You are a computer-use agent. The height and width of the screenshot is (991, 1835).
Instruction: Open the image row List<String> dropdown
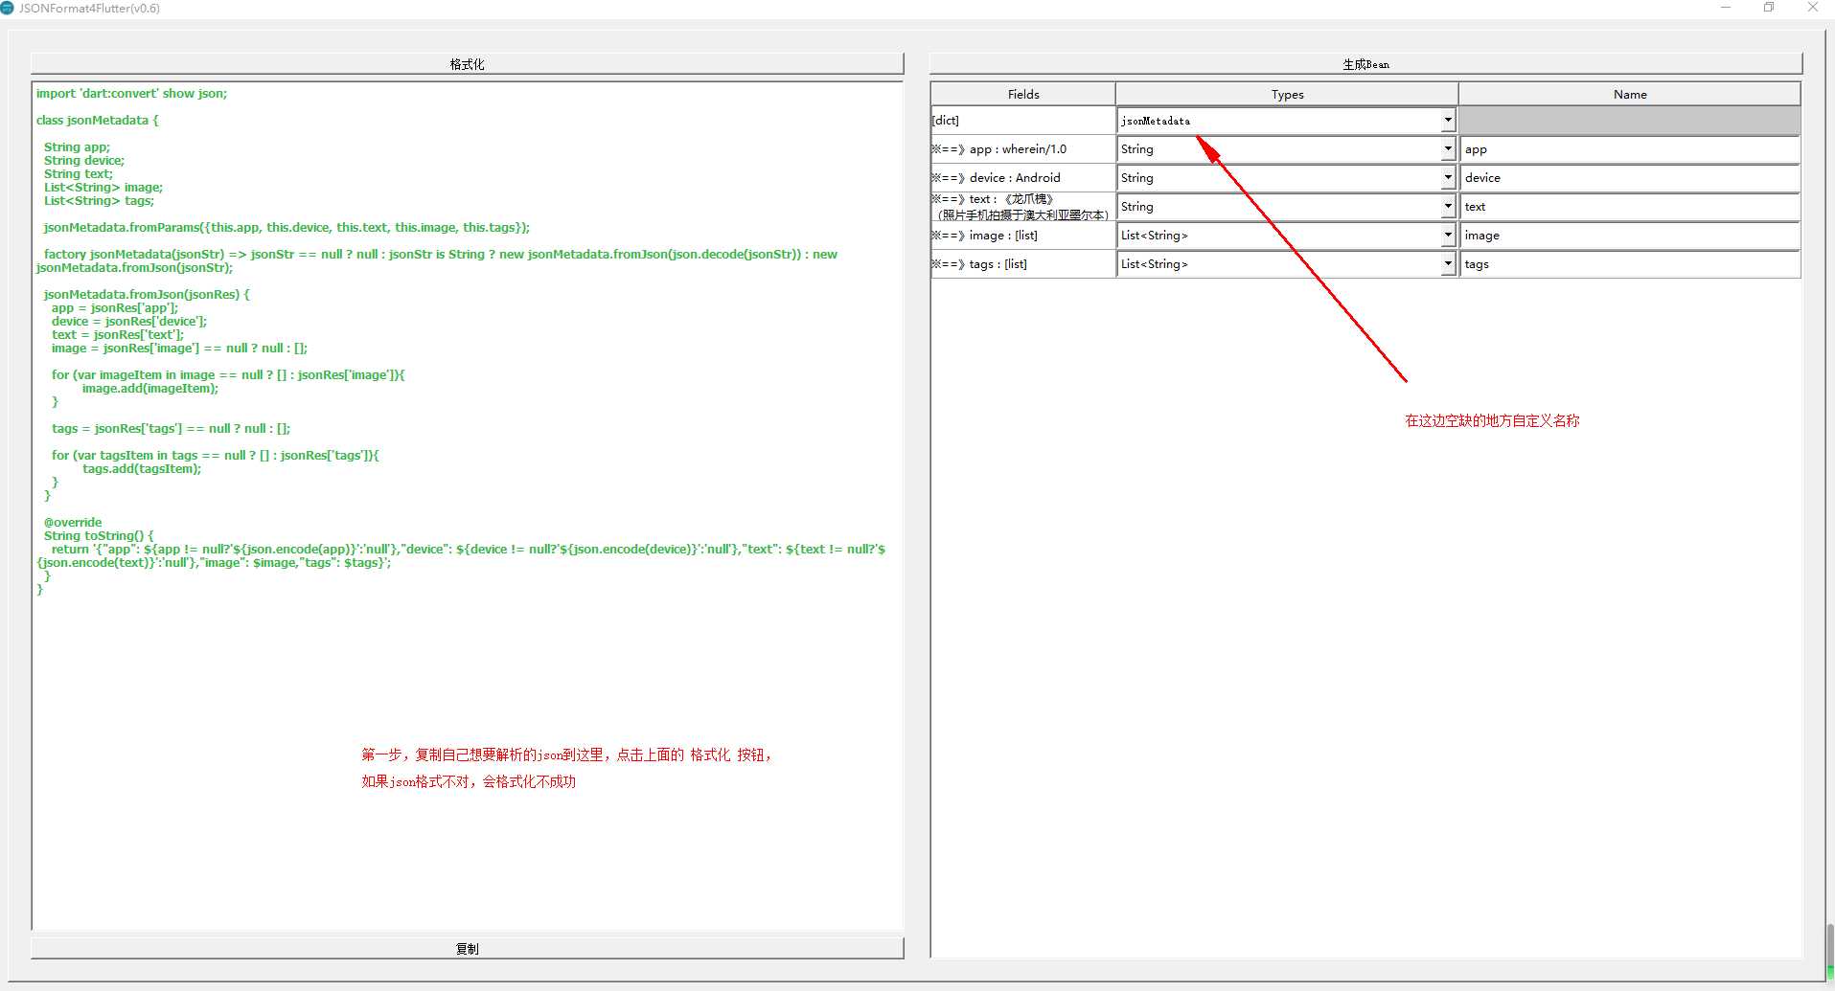coord(1447,236)
